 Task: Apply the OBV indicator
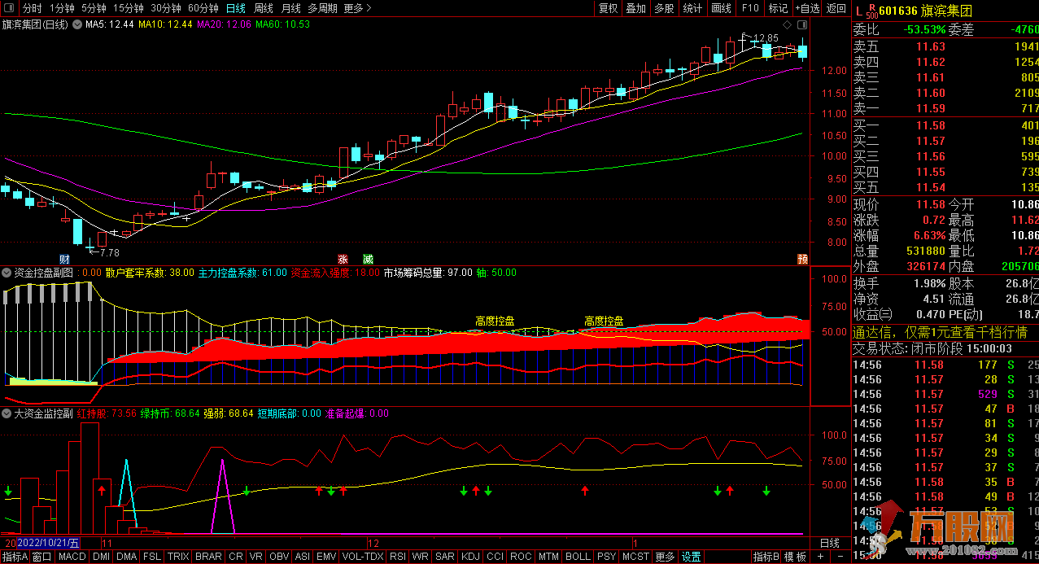pos(279,557)
